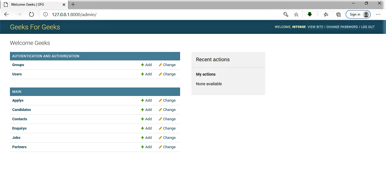The image size is (386, 186).
Task: Open the saved passwords key icon
Action: [x=286, y=14]
